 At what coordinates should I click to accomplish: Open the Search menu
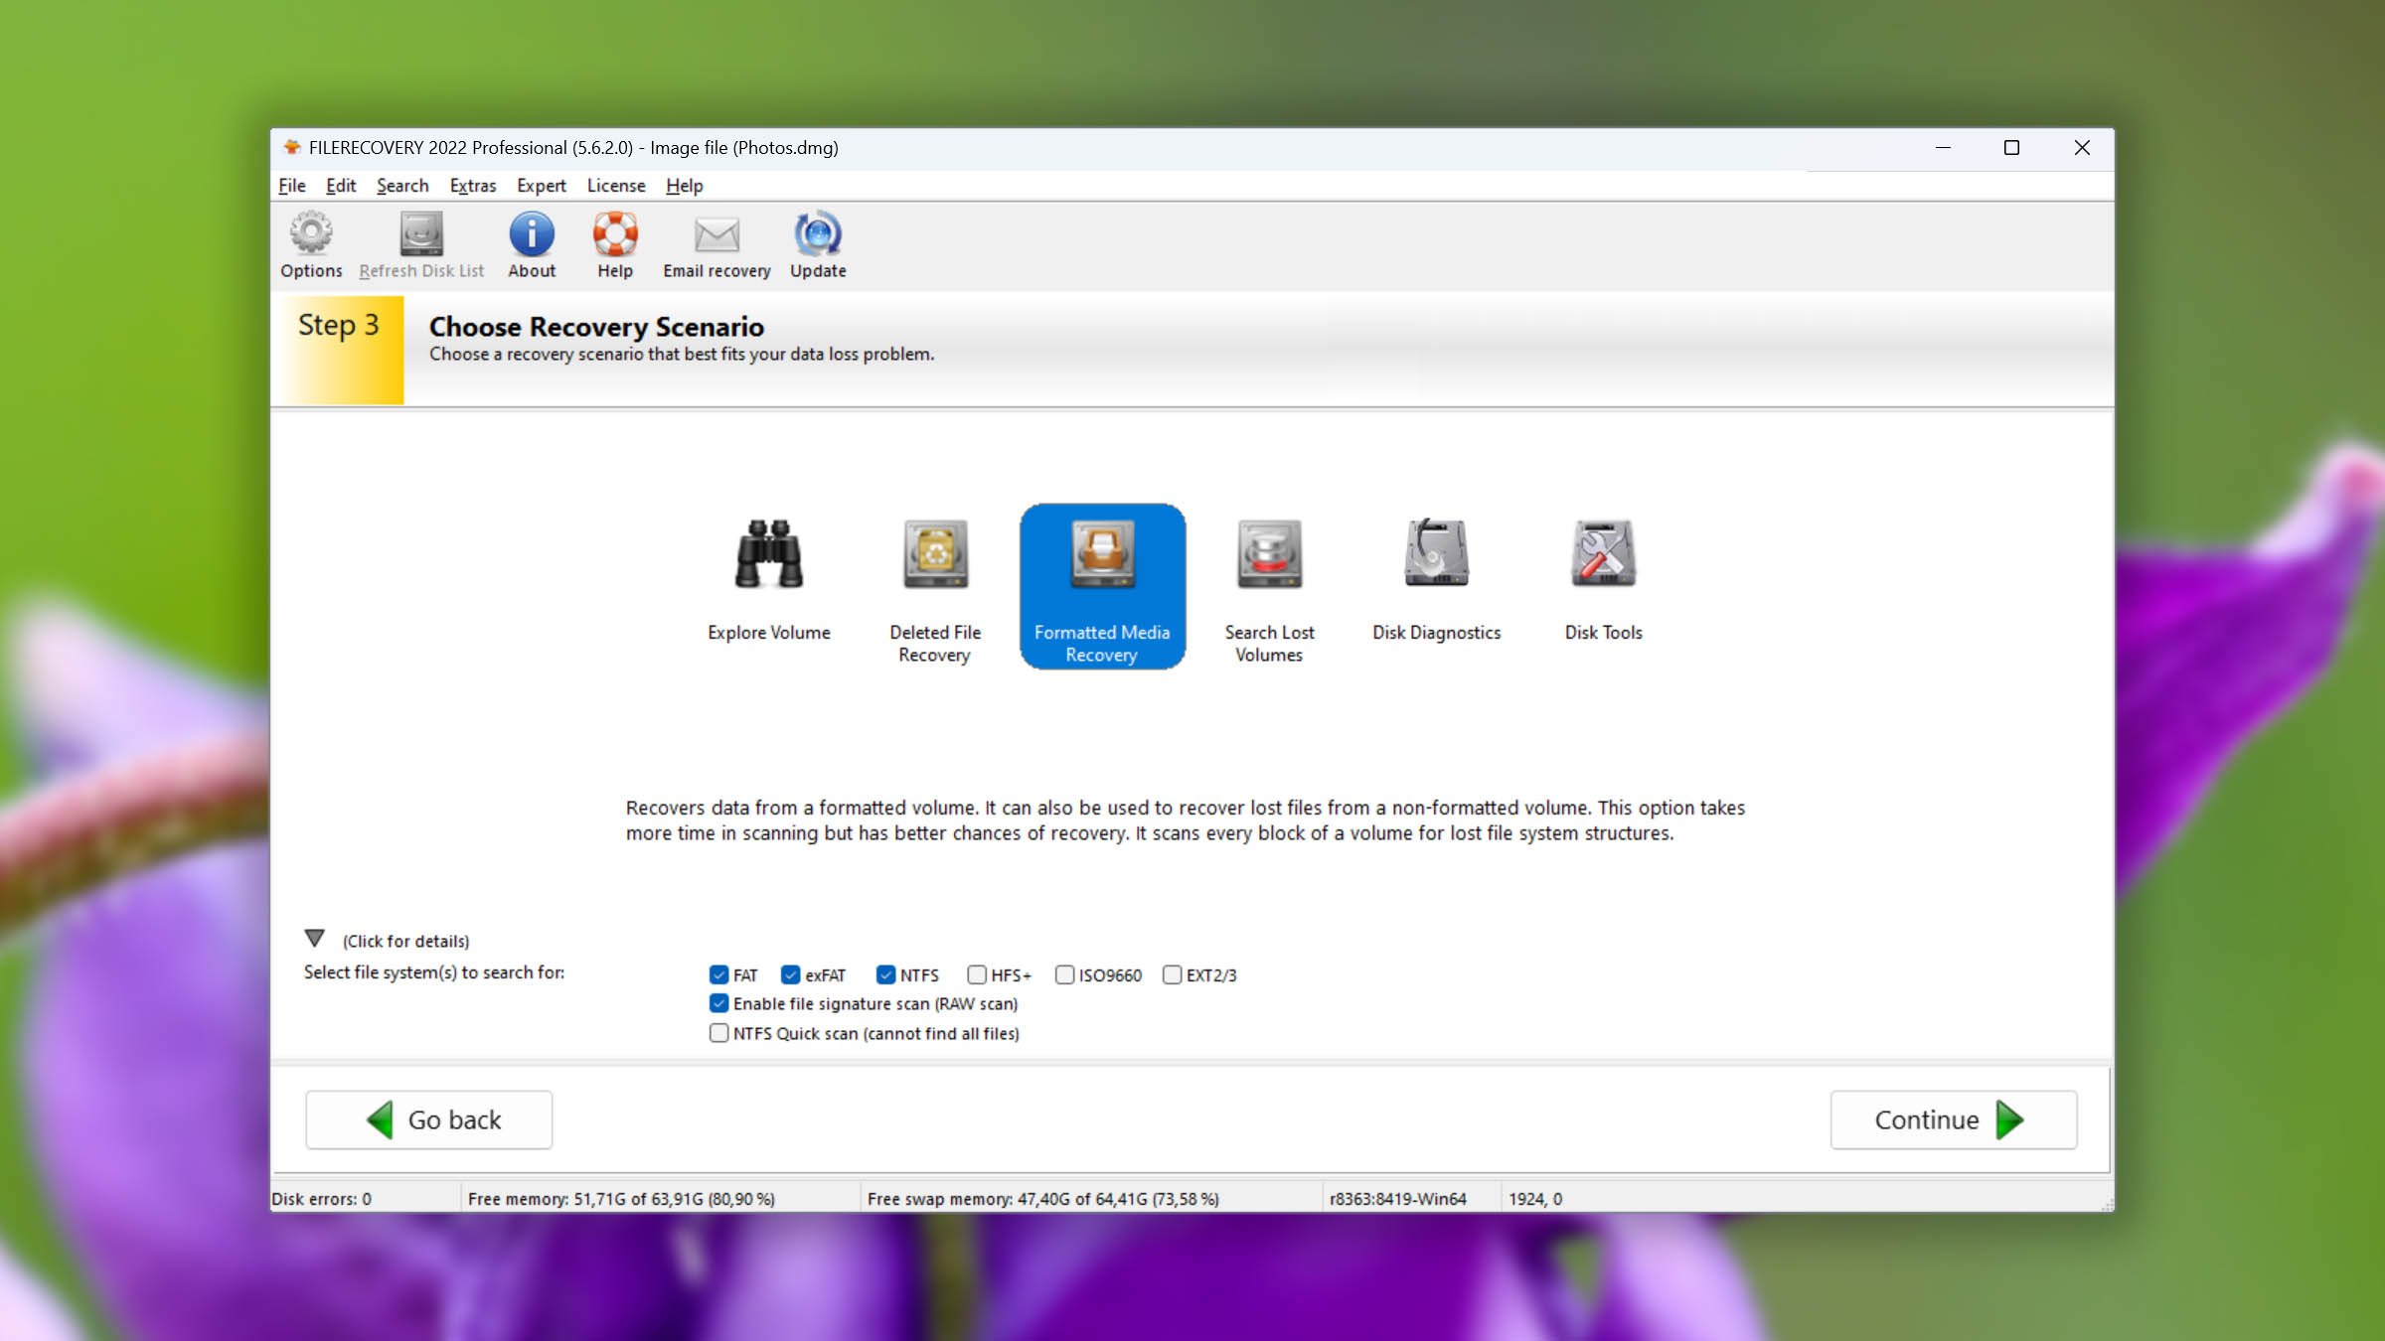pos(402,186)
